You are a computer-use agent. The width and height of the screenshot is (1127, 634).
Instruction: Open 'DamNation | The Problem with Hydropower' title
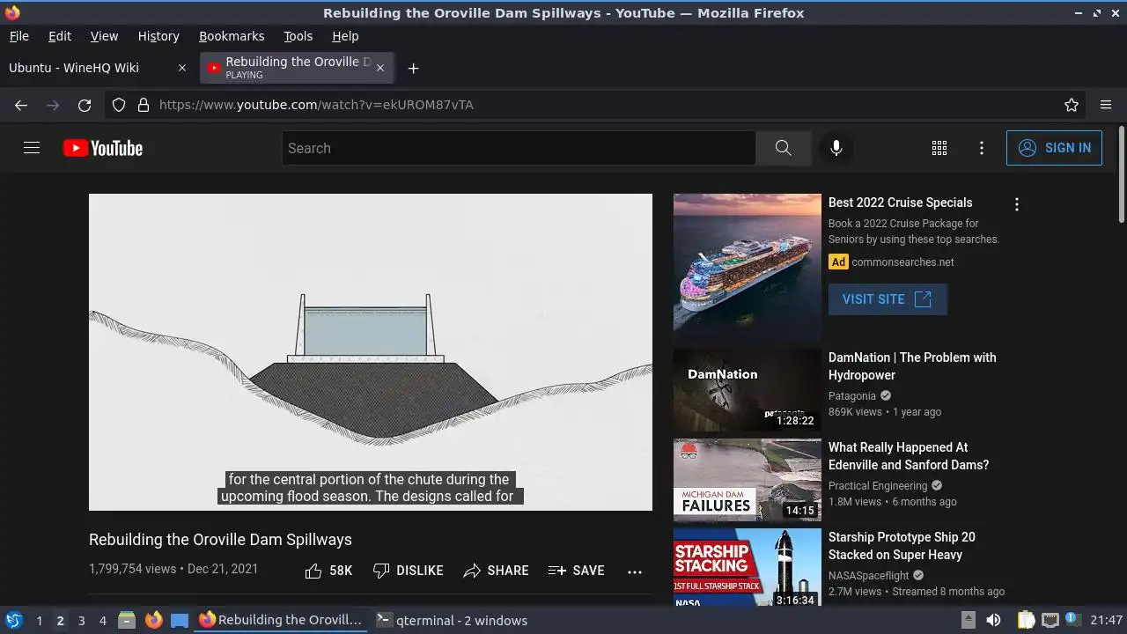click(912, 366)
